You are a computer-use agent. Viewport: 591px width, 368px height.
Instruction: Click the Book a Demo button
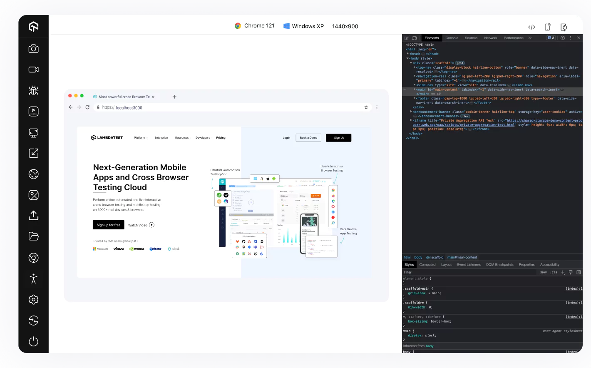308,137
